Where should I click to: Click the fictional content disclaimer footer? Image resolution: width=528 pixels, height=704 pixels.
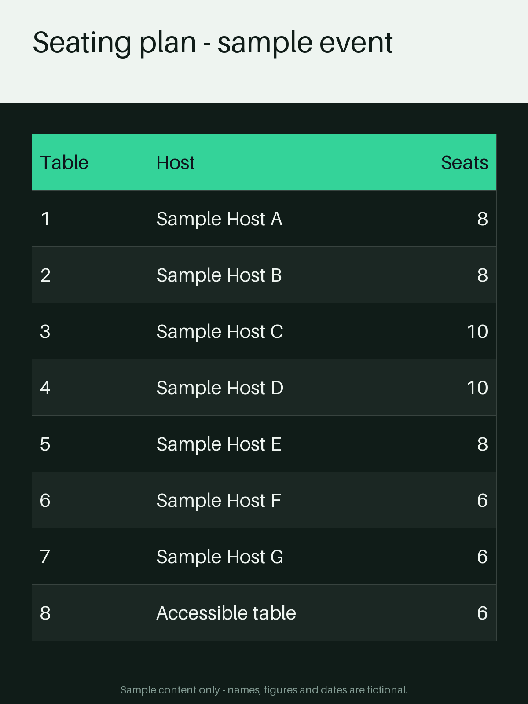pyautogui.click(x=264, y=689)
